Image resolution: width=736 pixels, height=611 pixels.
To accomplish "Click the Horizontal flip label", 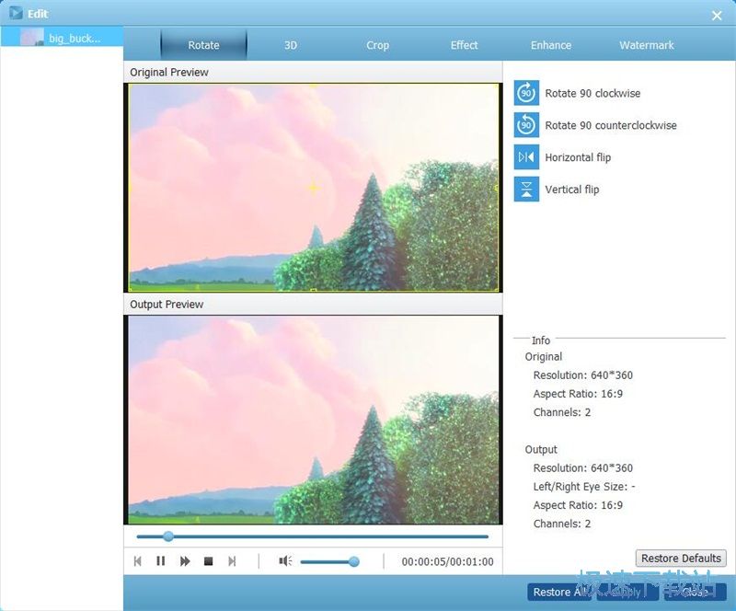I will tap(578, 157).
